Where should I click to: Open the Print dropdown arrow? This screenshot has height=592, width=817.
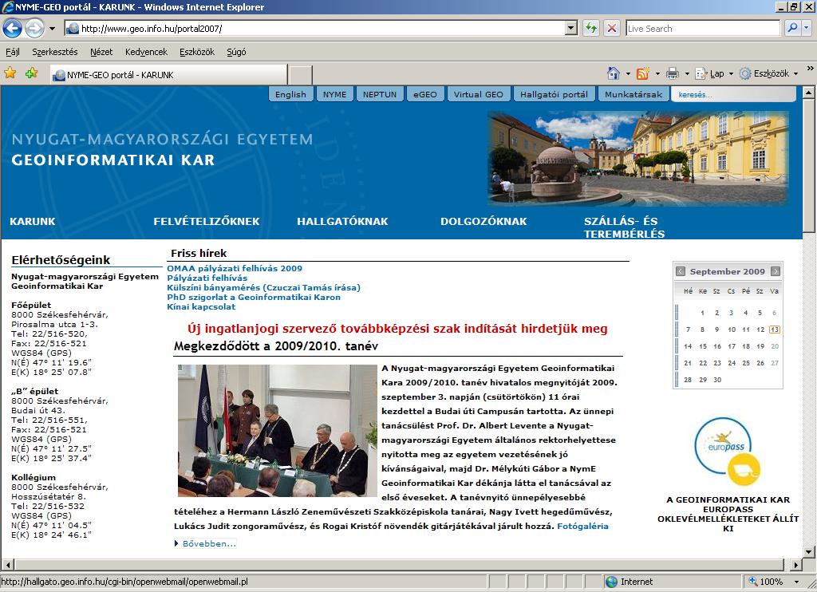coord(687,73)
